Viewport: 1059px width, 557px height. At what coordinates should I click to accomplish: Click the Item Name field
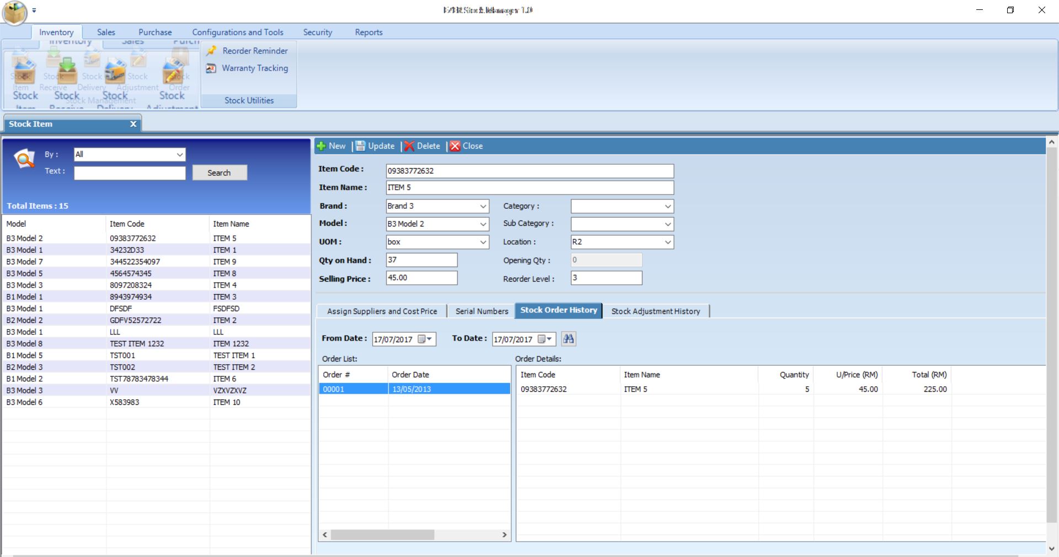click(x=529, y=187)
